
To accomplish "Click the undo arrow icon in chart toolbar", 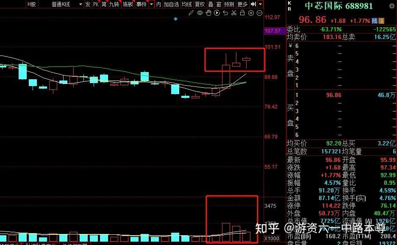I will point(225,13).
